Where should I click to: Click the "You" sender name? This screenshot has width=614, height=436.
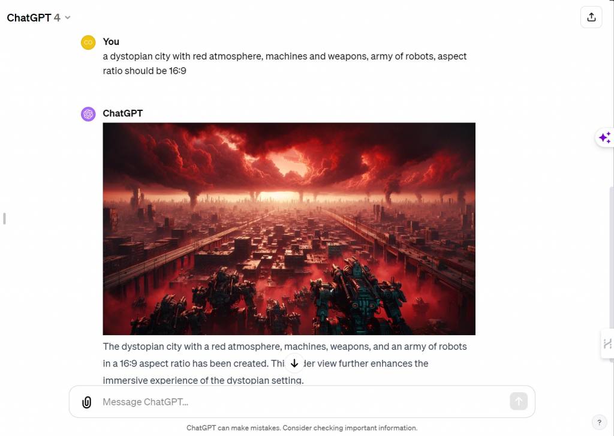tap(111, 41)
